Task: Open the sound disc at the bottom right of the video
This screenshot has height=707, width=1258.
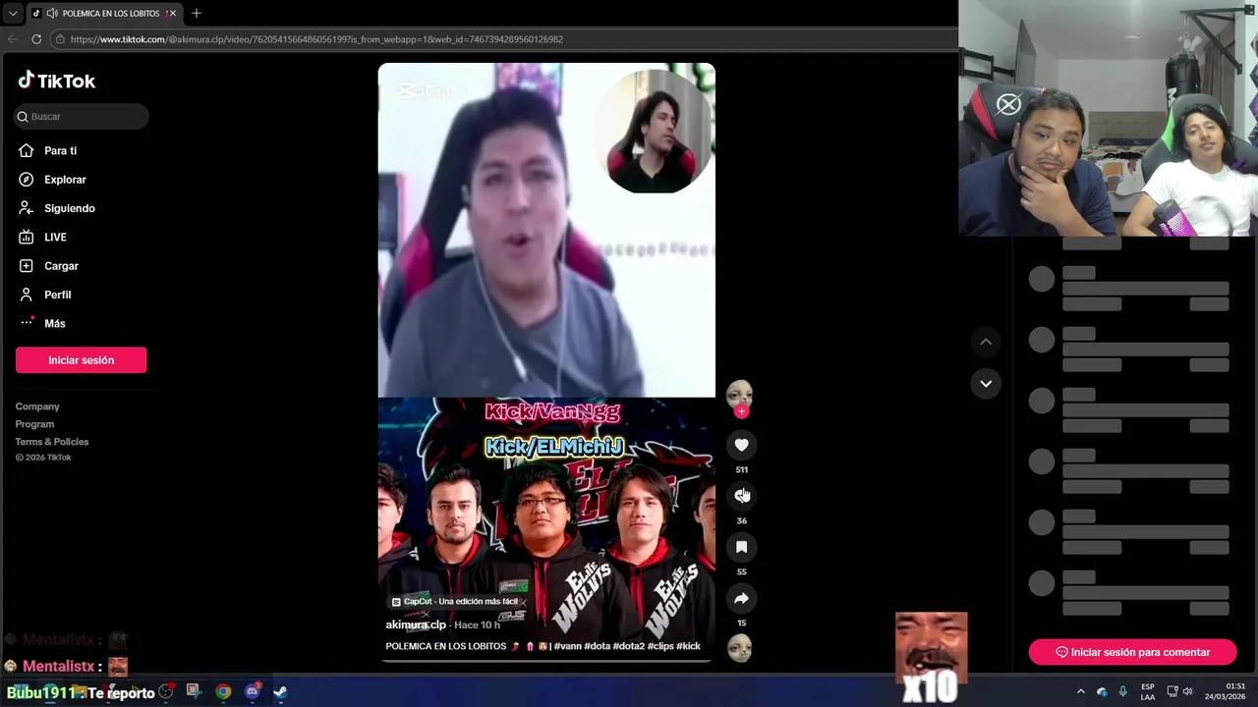Action: tap(739, 648)
